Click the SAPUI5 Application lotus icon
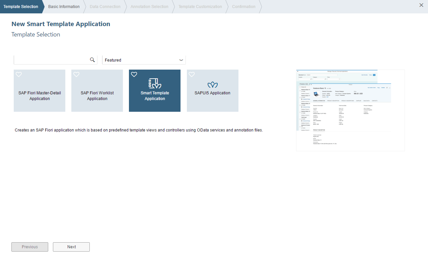Image resolution: width=428 pixels, height=263 pixels. (x=213, y=85)
